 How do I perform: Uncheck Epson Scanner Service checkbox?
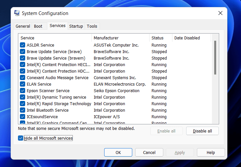tap(23, 91)
